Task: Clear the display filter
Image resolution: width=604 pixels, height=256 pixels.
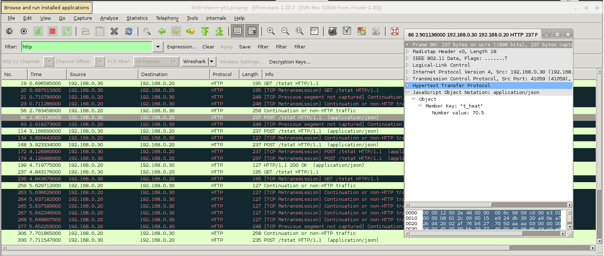Action: pyautogui.click(x=208, y=47)
